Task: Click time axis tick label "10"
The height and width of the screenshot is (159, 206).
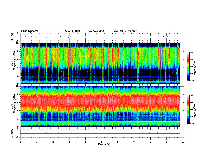Action: (183, 142)
